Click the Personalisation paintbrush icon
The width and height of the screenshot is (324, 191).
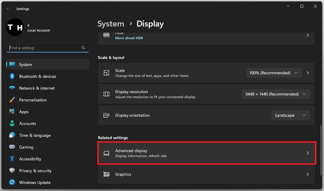click(12, 100)
